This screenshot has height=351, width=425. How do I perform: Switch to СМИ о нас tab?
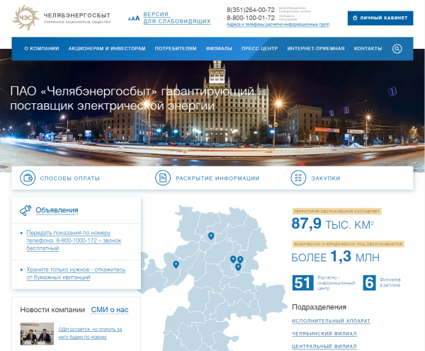pyautogui.click(x=110, y=310)
